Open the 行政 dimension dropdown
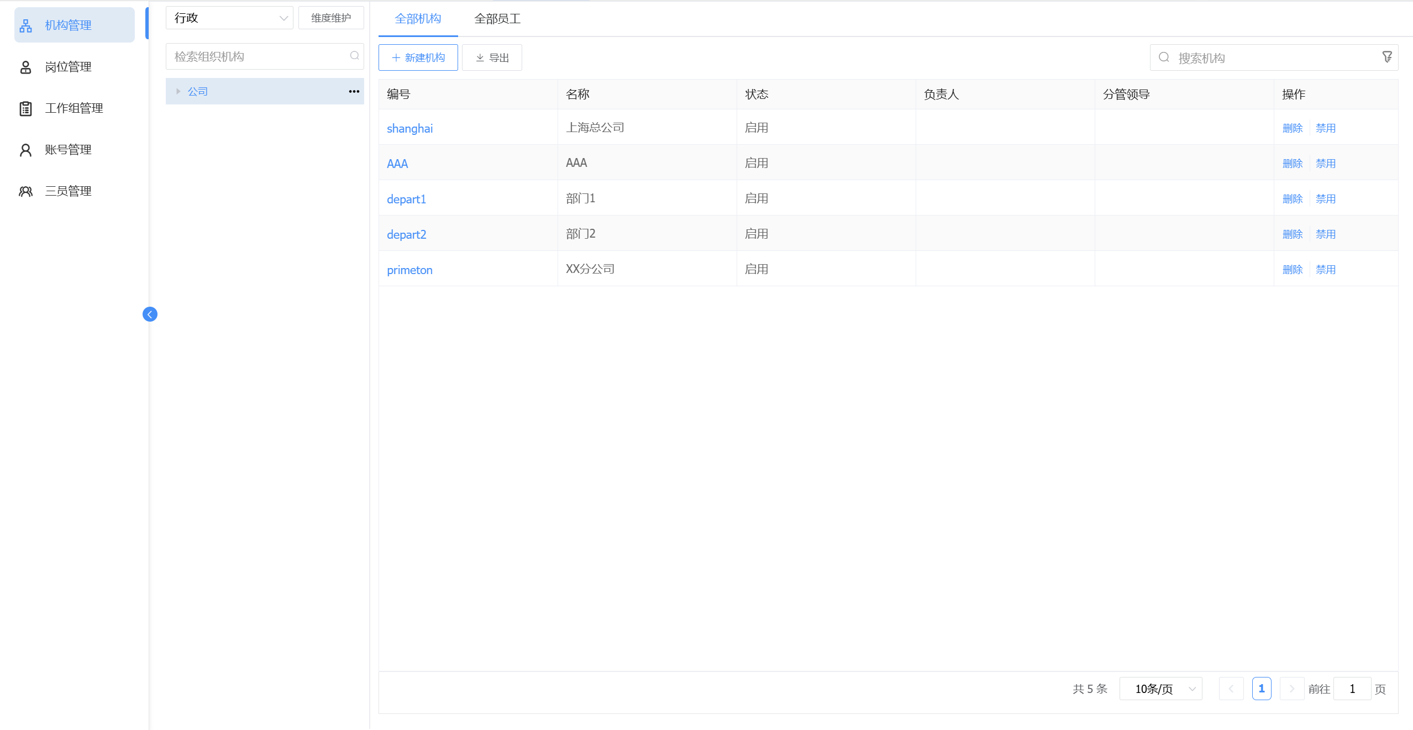Screen dimensions: 1413x730 [229, 18]
